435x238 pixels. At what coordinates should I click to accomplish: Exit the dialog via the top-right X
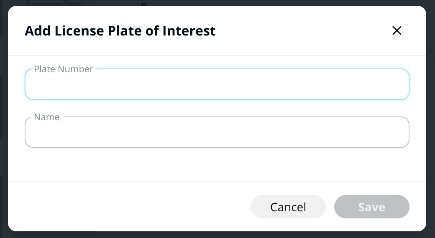[x=397, y=30]
